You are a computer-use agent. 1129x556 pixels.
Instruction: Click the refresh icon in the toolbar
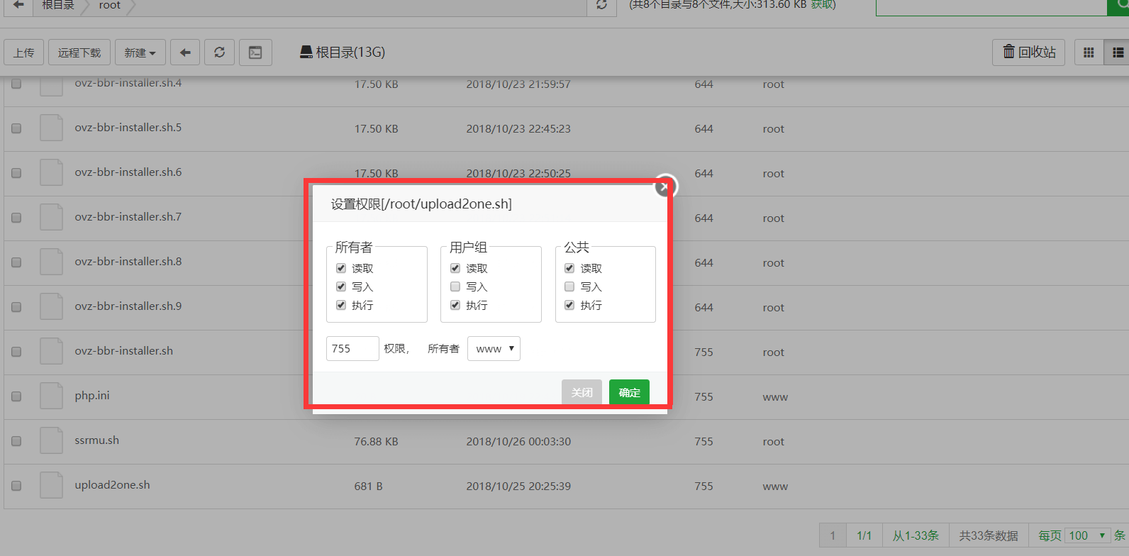point(220,52)
